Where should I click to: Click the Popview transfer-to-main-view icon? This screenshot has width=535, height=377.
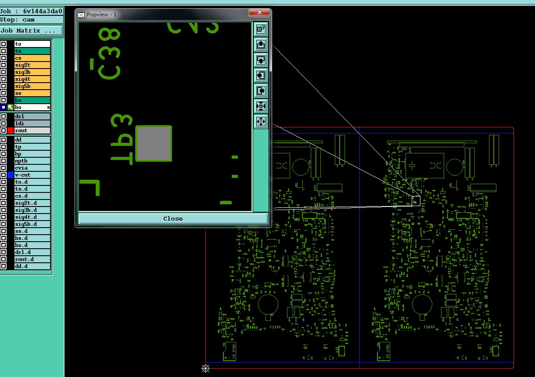click(x=261, y=29)
